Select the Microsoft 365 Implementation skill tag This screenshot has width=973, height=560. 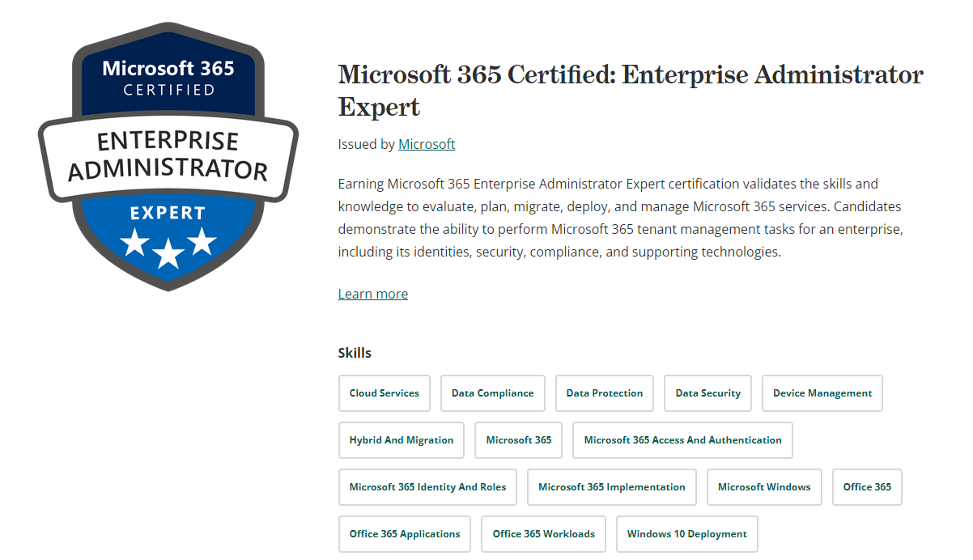tap(611, 487)
